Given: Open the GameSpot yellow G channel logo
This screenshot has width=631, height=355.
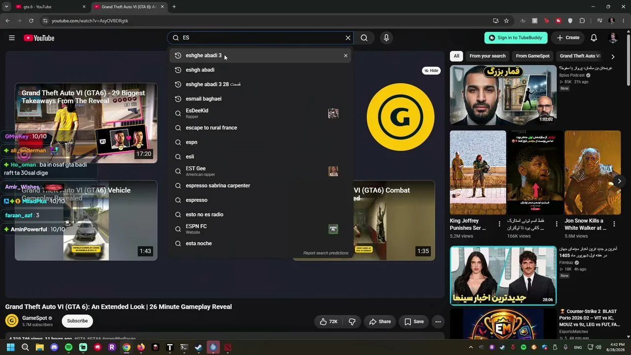Looking at the screenshot, I should click(x=400, y=117).
